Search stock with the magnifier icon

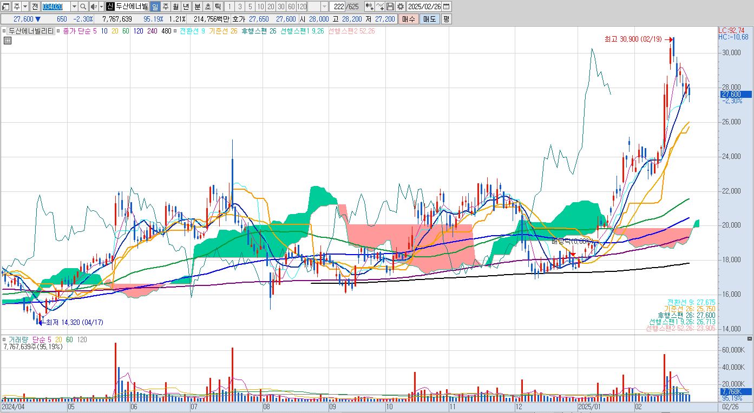[83, 6]
